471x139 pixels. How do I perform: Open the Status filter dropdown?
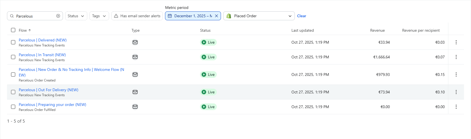(76, 16)
